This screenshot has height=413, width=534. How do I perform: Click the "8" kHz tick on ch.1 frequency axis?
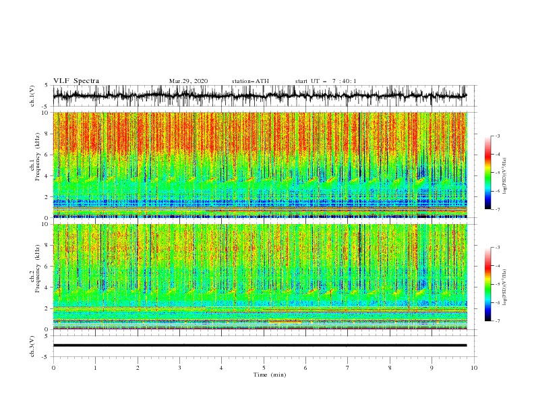(47, 134)
